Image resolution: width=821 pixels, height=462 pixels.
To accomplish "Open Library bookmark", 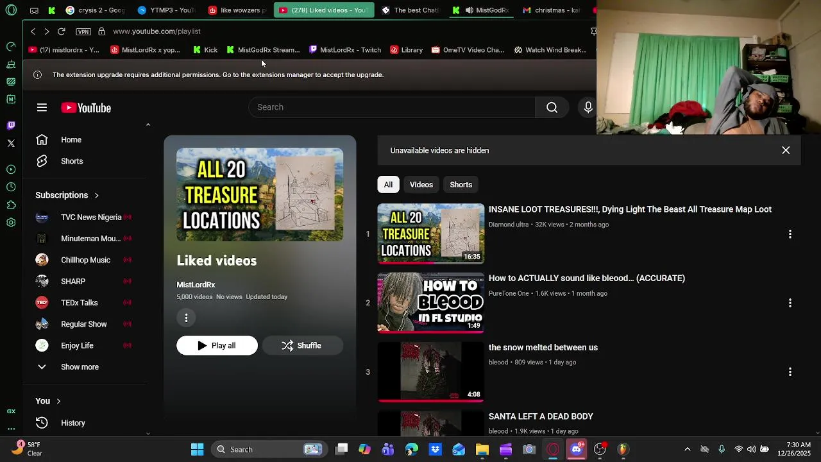I will (x=407, y=50).
